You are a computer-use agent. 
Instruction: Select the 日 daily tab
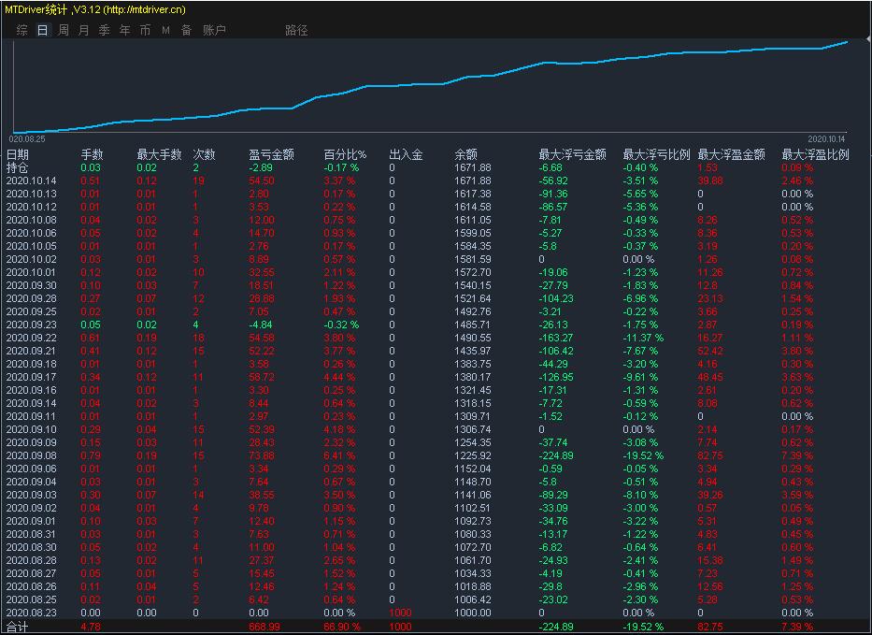[x=42, y=30]
